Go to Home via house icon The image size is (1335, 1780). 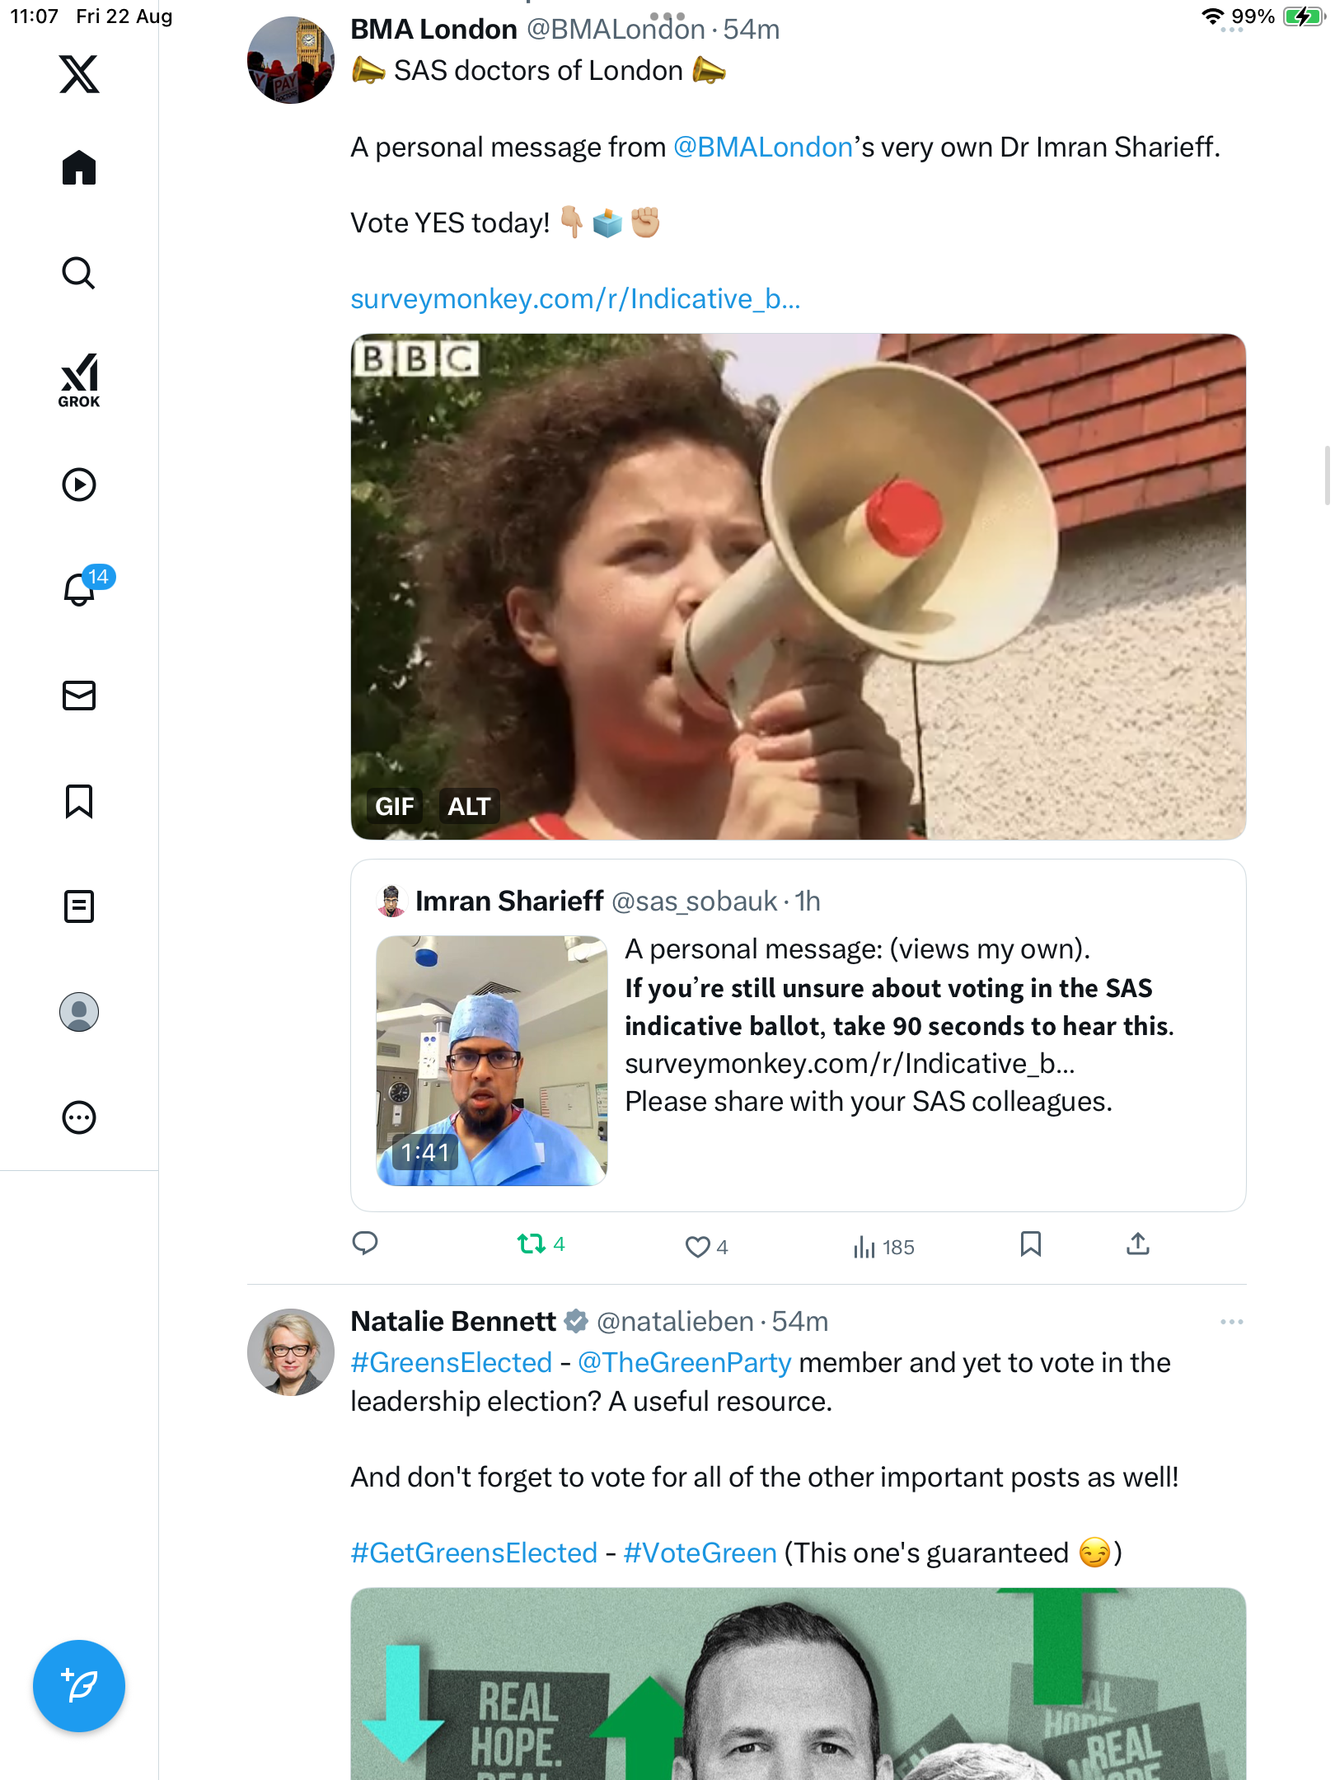(x=79, y=167)
